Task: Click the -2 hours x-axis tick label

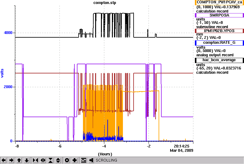Action: point(149,146)
